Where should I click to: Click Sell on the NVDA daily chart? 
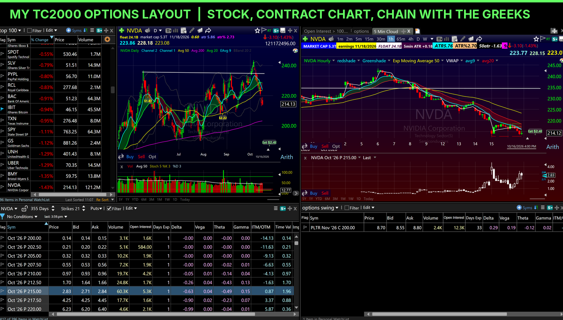click(141, 157)
